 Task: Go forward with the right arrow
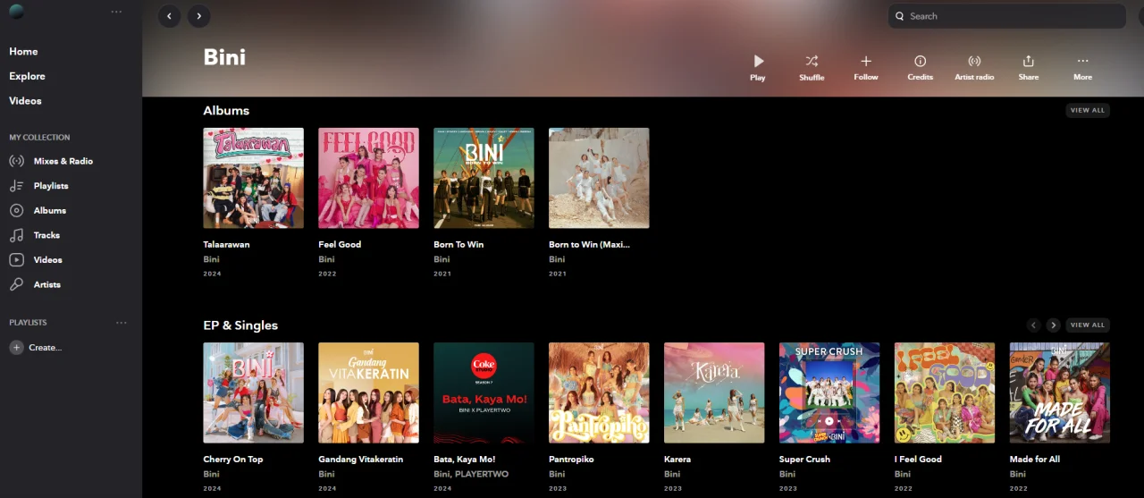click(199, 16)
